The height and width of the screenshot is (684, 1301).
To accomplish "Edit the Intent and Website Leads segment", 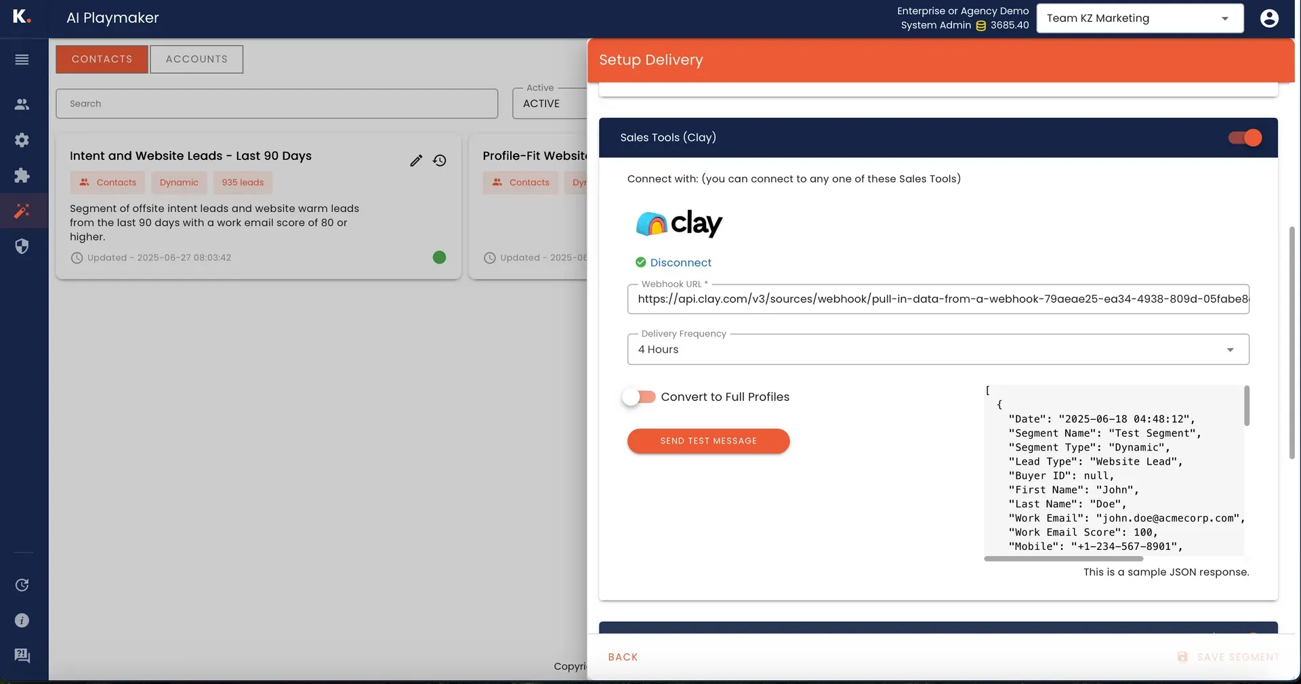I will pyautogui.click(x=415, y=161).
